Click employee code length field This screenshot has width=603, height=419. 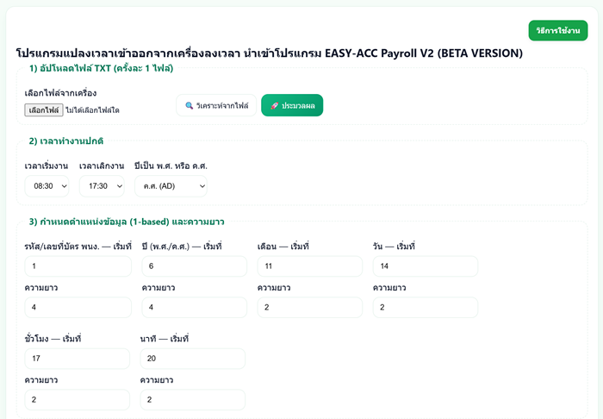pyautogui.click(x=78, y=308)
